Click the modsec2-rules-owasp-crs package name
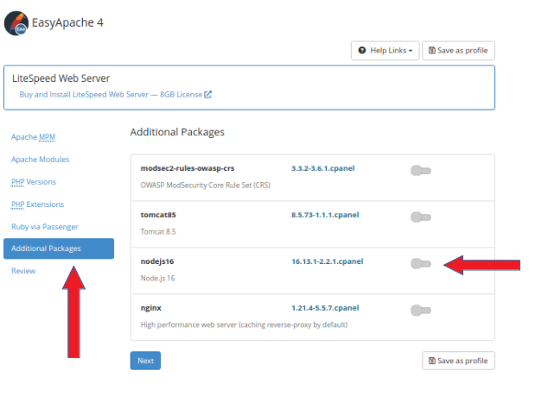Viewport: 548px width, 402px height. pos(188,168)
